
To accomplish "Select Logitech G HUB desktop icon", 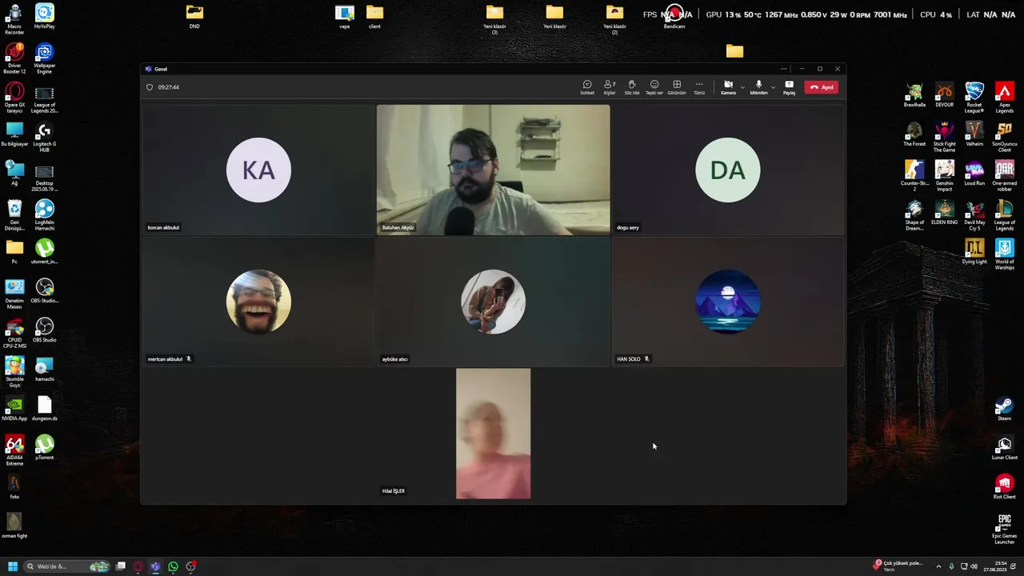I will pyautogui.click(x=44, y=137).
